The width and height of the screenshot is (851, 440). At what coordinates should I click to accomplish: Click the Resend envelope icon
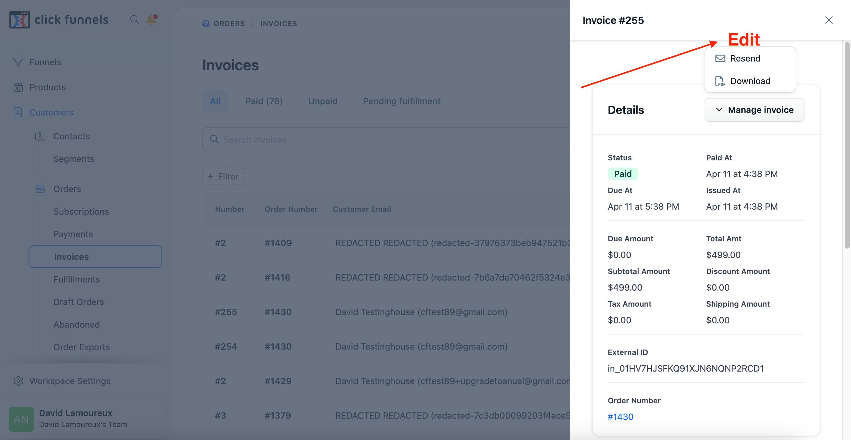tap(720, 58)
